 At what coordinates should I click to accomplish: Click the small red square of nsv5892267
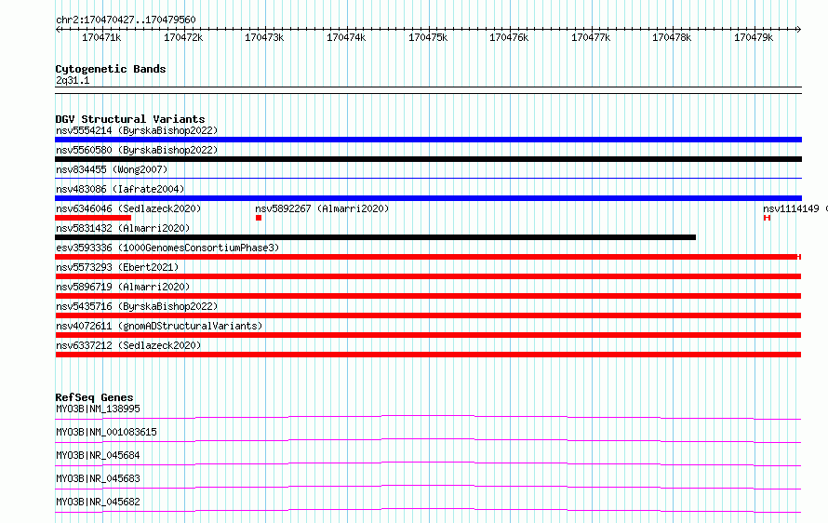[x=259, y=218]
